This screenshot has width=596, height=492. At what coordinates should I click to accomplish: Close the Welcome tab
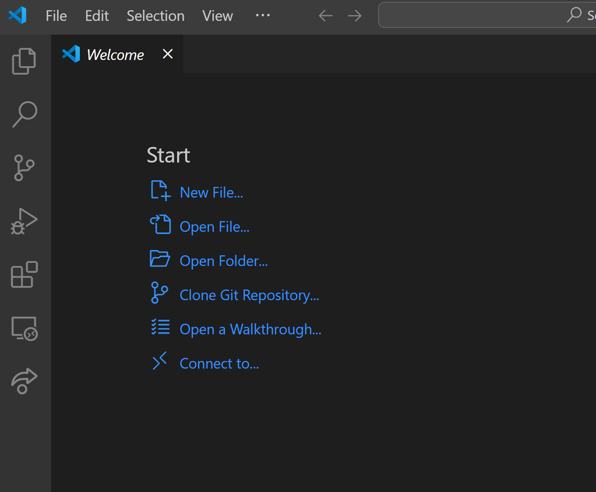168,54
